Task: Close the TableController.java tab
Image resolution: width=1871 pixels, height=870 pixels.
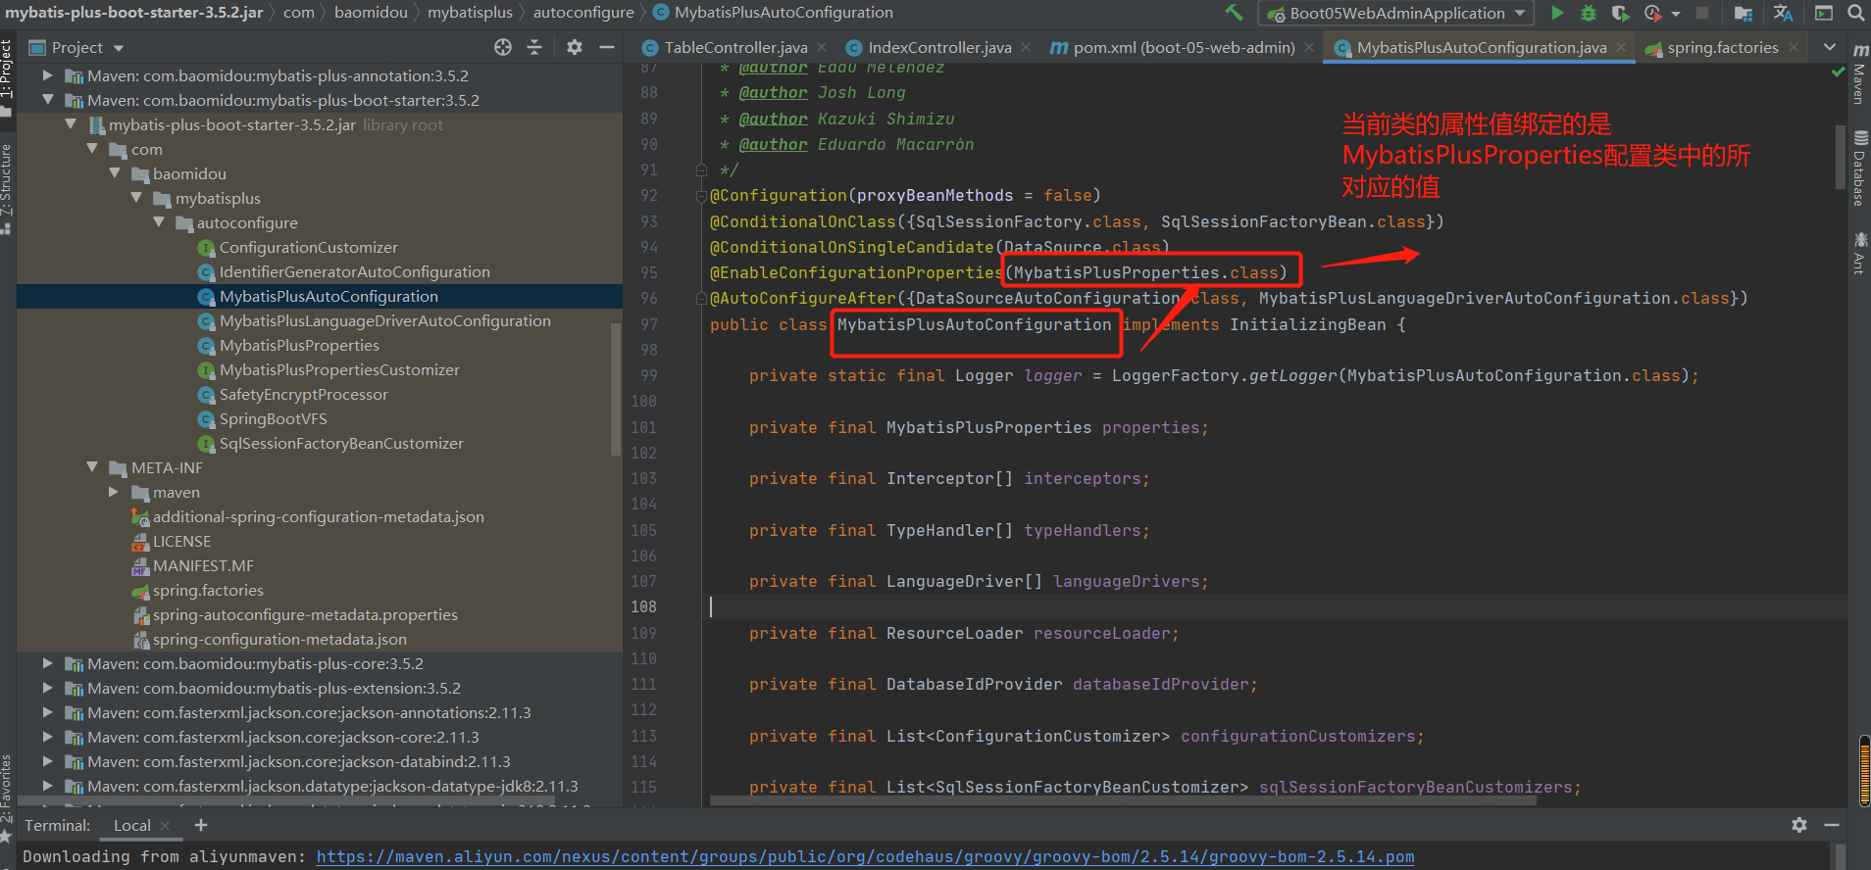Action: pos(822,47)
